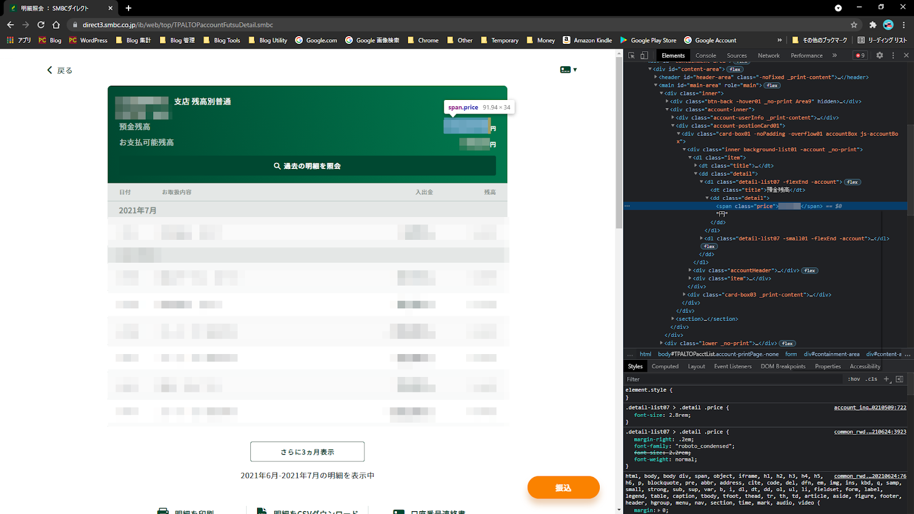
Task: Open the Layout pane tab
Action: click(696, 366)
